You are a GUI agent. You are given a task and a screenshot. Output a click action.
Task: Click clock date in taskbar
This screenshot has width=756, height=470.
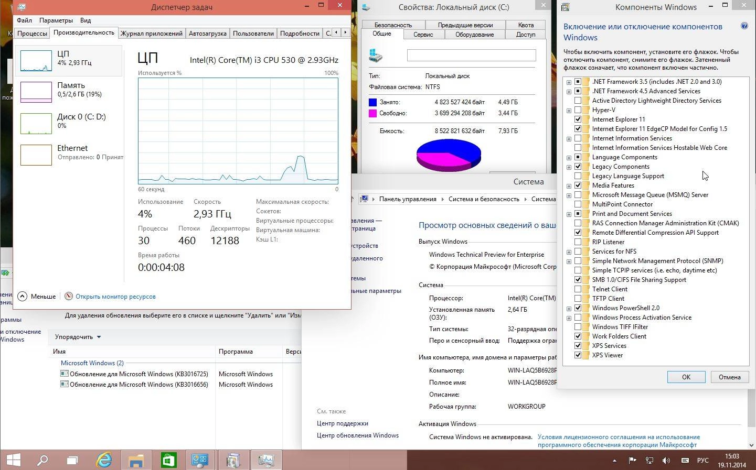tap(732, 465)
